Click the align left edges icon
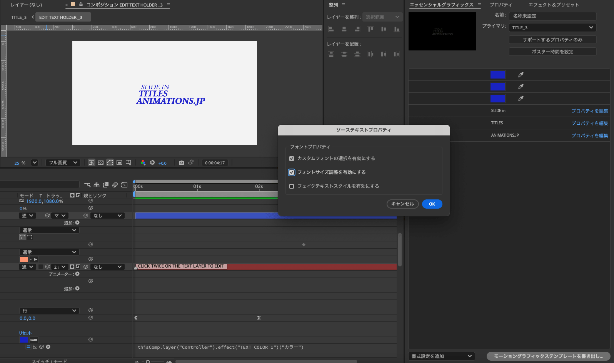Screen dimensions: 614x363 331,29
